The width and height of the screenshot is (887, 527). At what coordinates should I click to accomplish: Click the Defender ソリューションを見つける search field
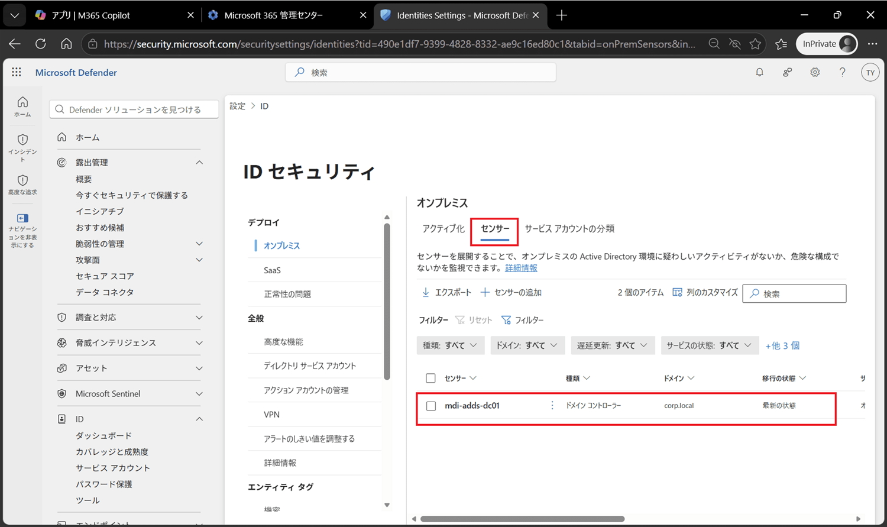[134, 109]
